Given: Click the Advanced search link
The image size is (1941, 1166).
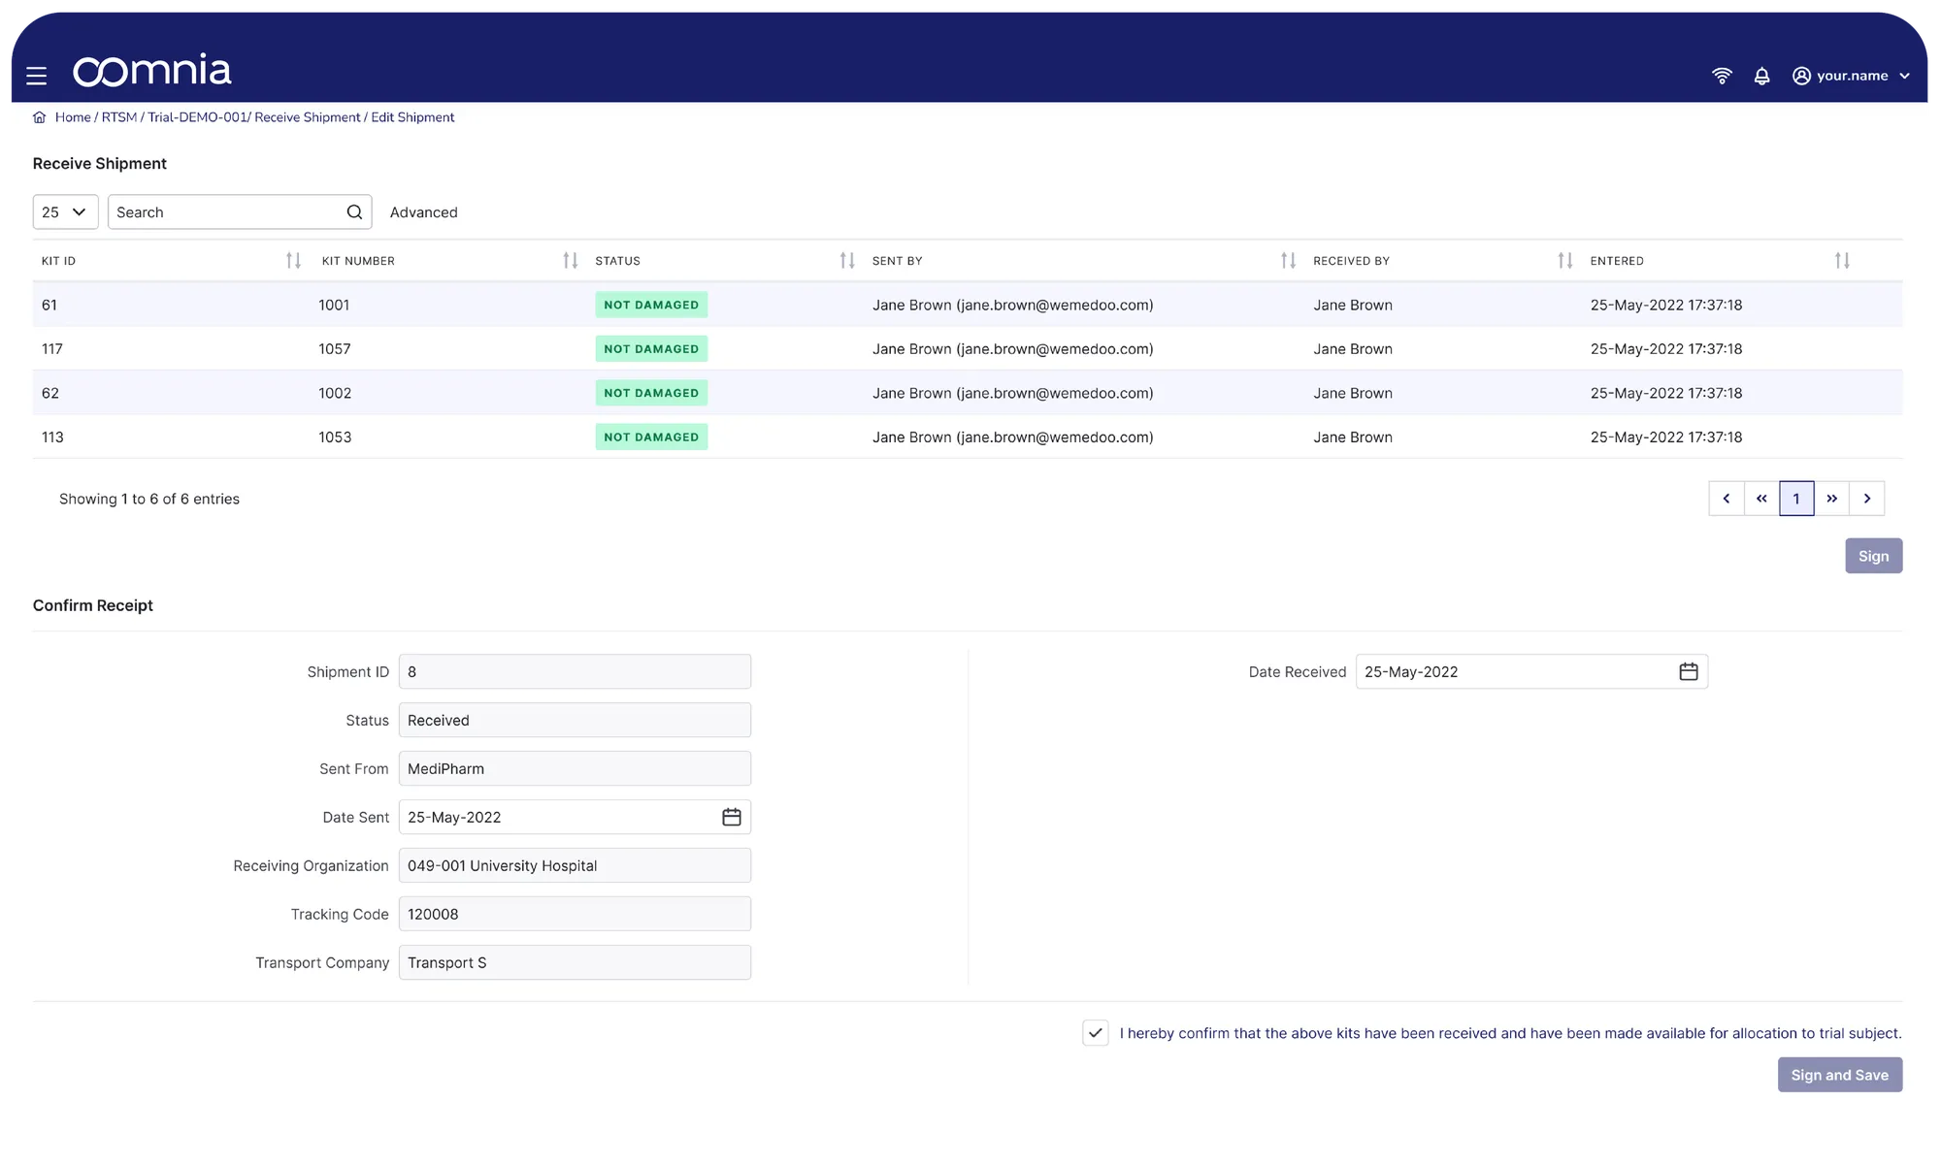Looking at the screenshot, I should point(423,212).
